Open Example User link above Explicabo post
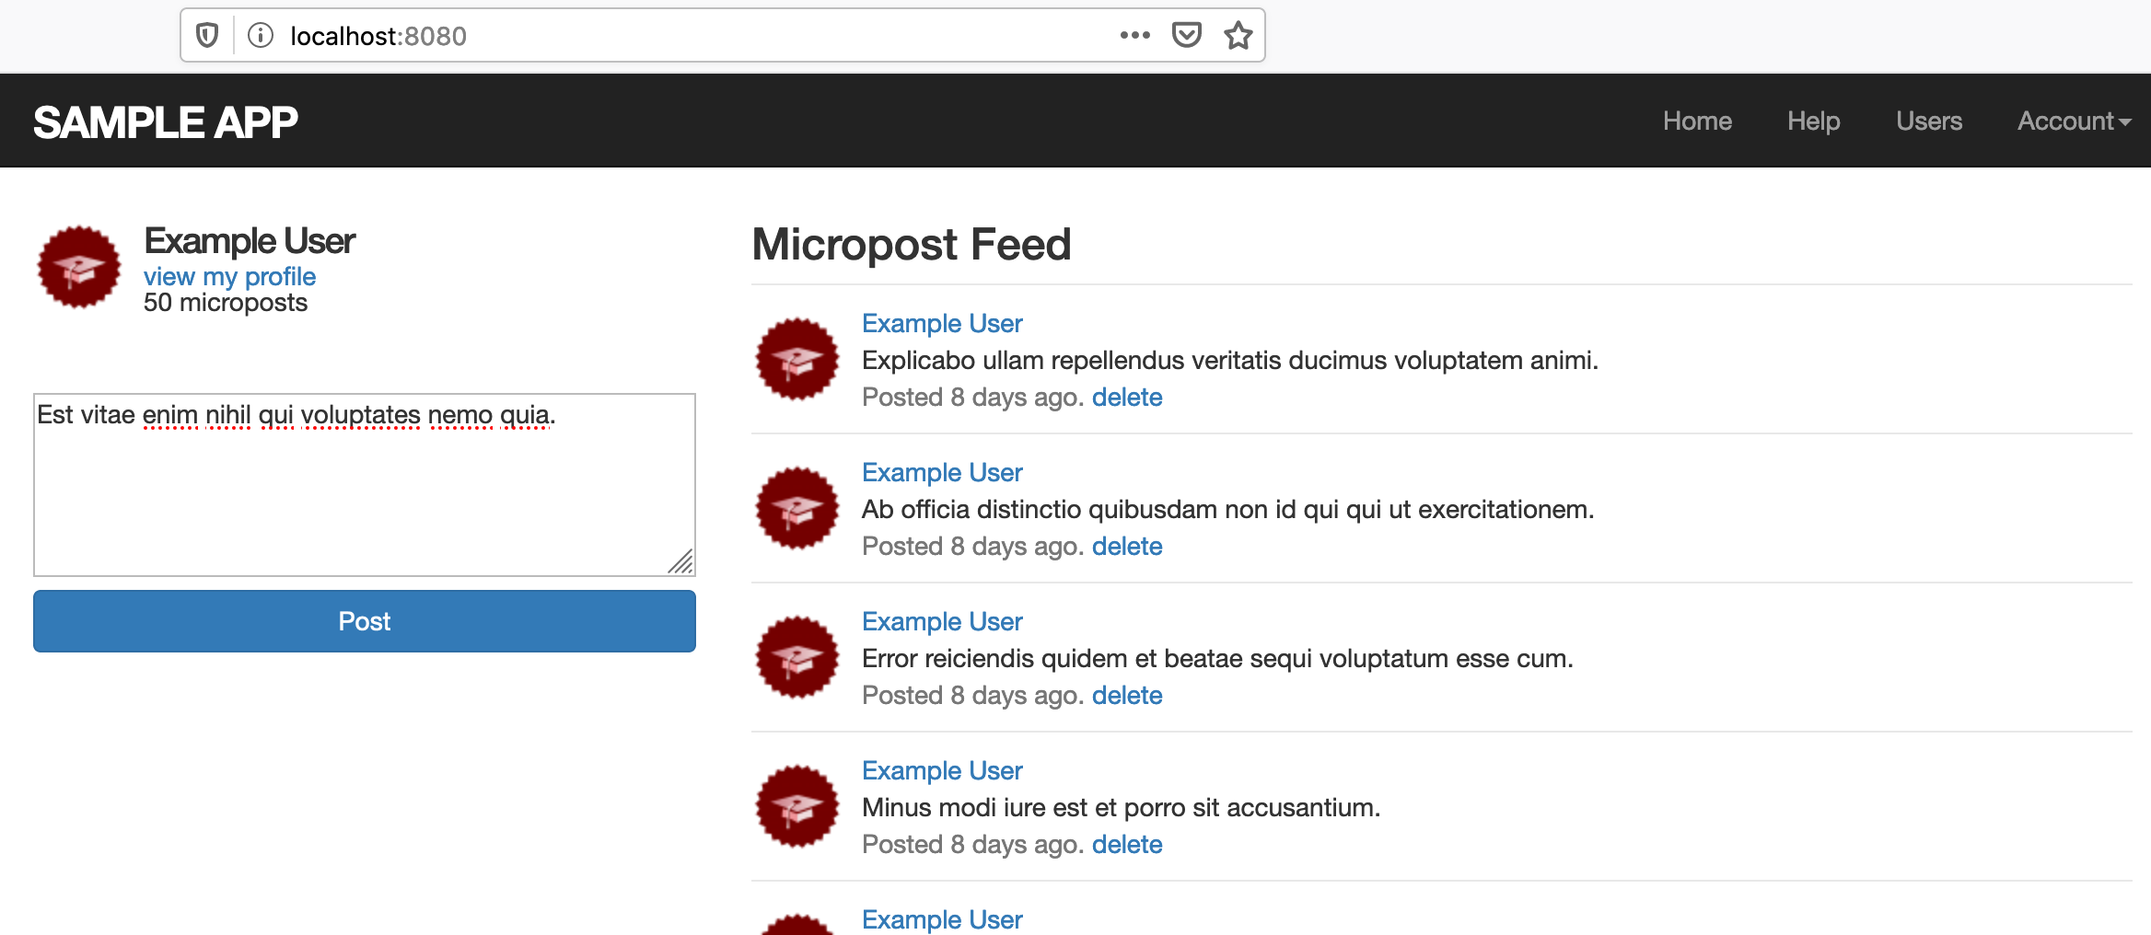Image resolution: width=2151 pixels, height=935 pixels. pyautogui.click(x=942, y=323)
